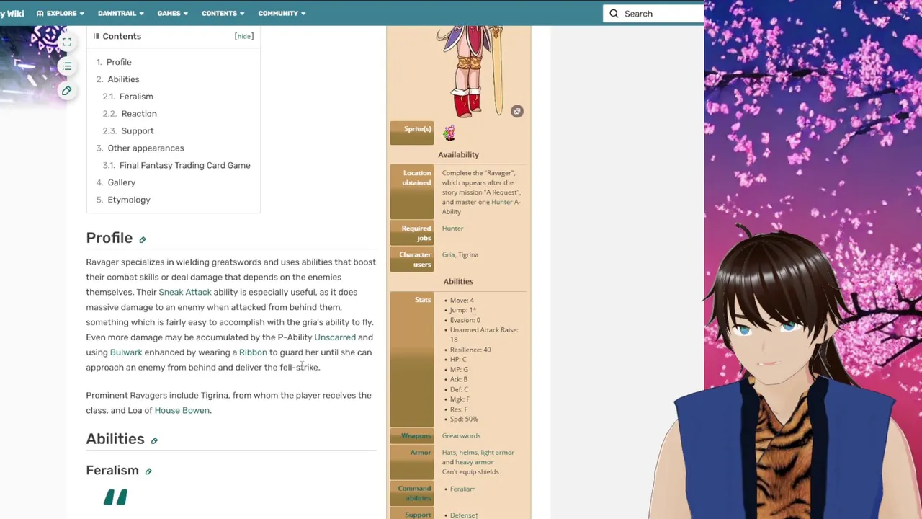Open the heavy armor link
Image resolution: width=922 pixels, height=519 pixels.
coord(474,462)
